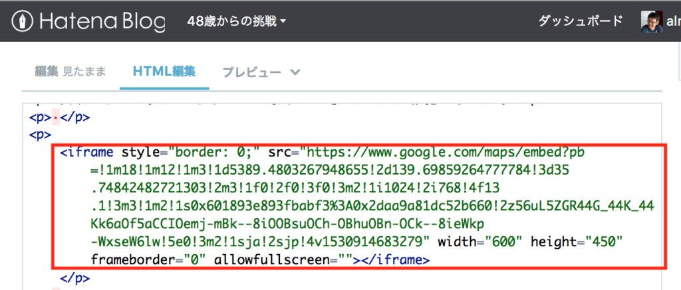Click the line starting with Kk6aOf5aCCIOemj
The height and width of the screenshot is (290, 681).
287,223
